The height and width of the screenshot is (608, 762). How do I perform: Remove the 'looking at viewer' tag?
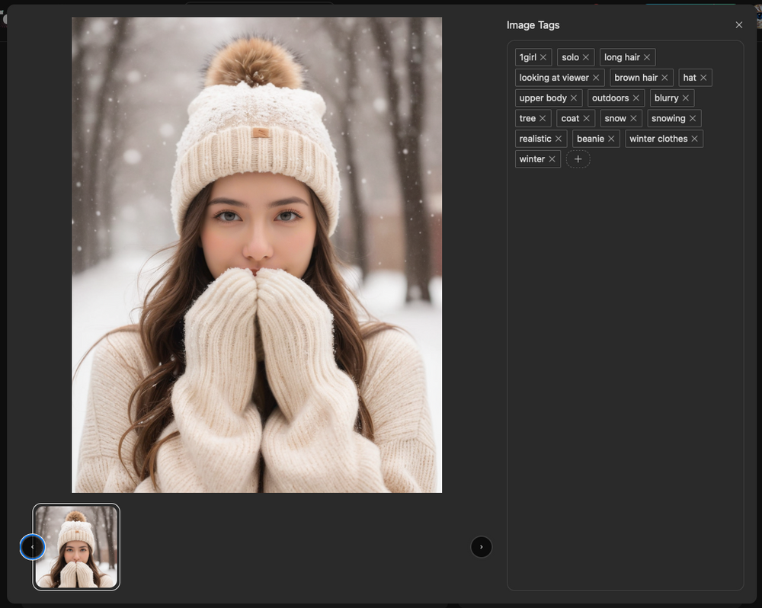[596, 78]
